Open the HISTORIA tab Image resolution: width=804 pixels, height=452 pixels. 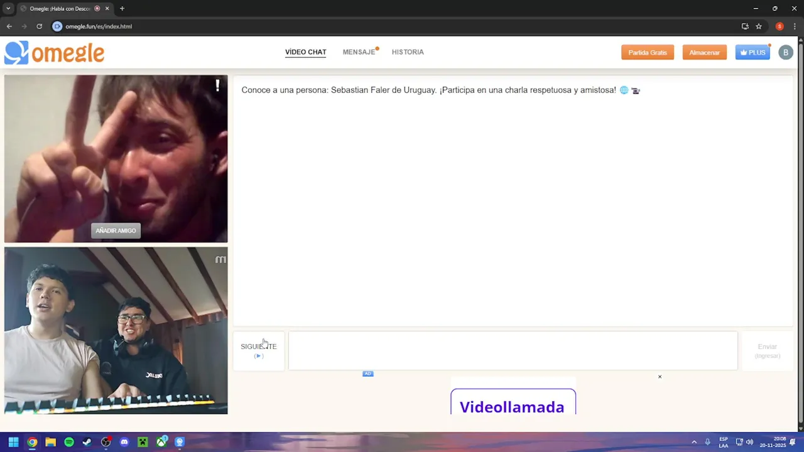[408, 52]
